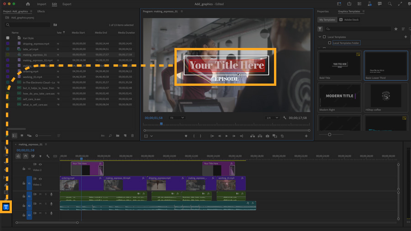Image resolution: width=411 pixels, height=231 pixels.
Task: Toggle full screen arrows icon in header
Action: point(400,4)
